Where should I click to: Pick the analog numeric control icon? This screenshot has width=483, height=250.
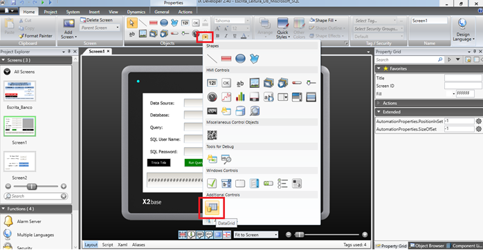coord(212,83)
